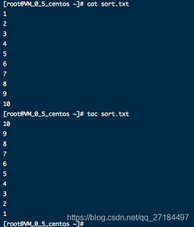194x227 pixels.
Task: Select the number 1 in cat output
Action: point(5,14)
